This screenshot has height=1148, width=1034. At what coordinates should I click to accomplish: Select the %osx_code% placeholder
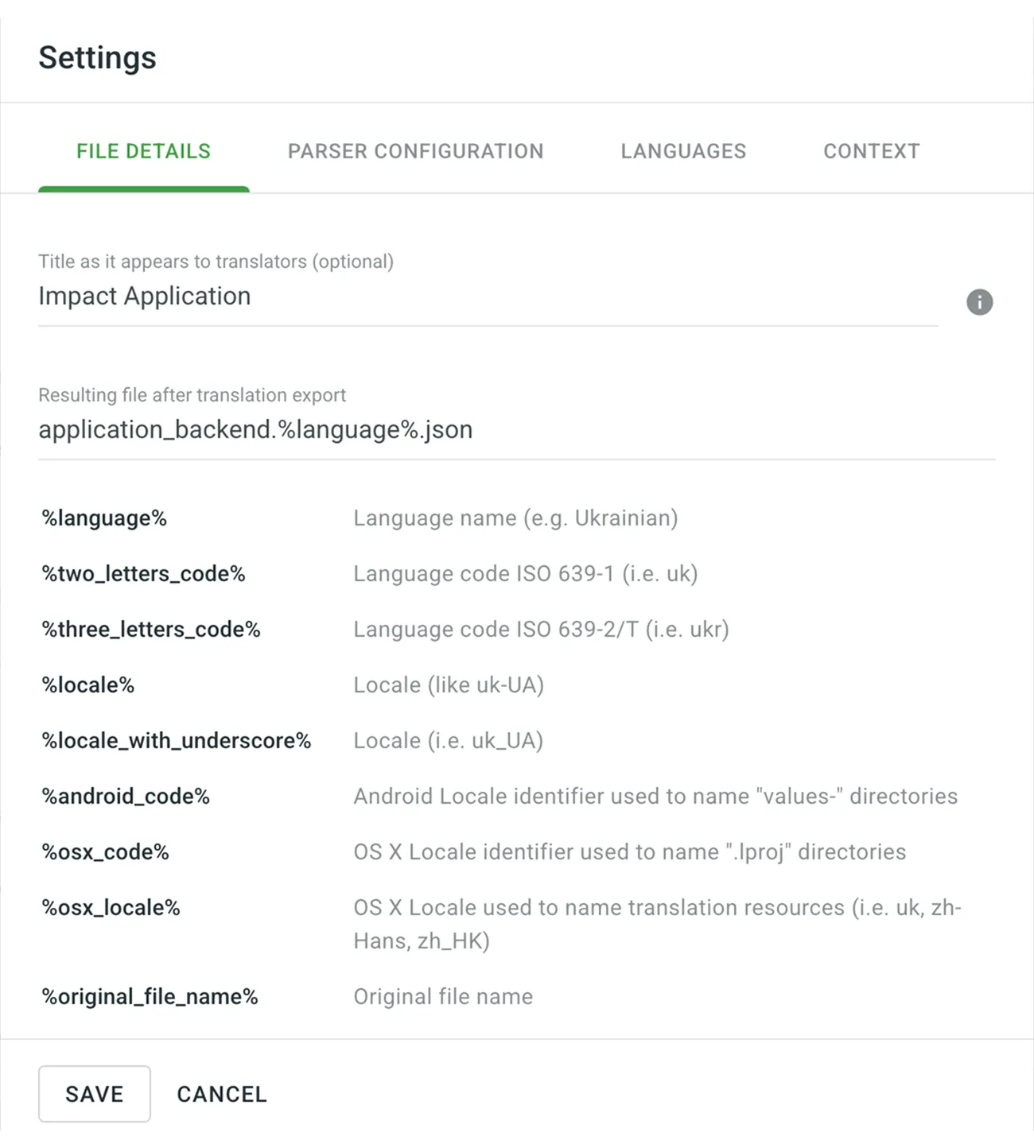click(x=106, y=852)
